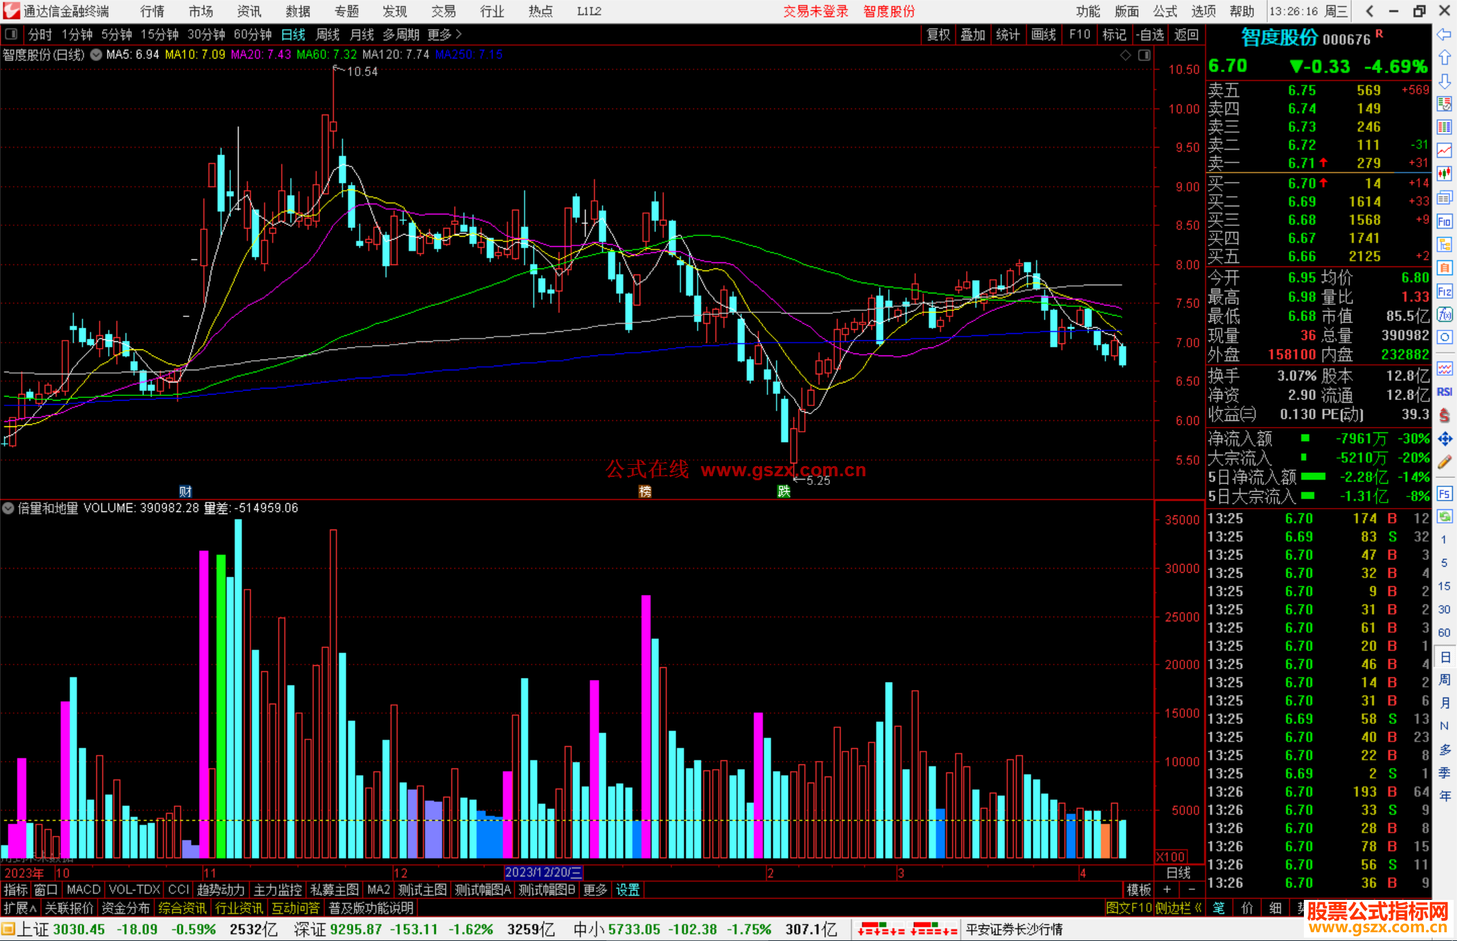
Task: Expand the 扩展 bottom panel
Action: [x=20, y=908]
